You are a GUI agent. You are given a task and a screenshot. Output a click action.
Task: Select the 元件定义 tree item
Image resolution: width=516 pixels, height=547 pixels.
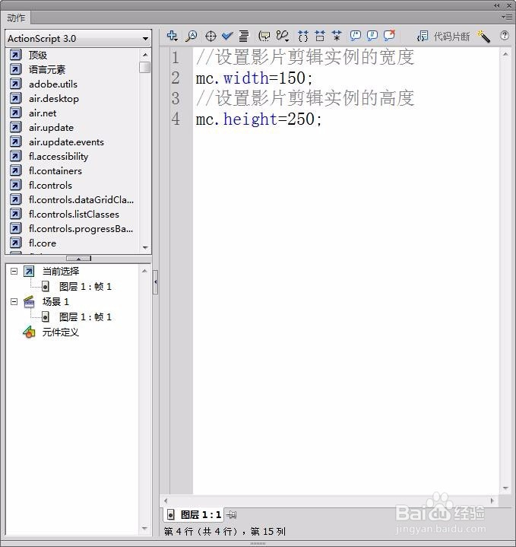tap(60, 332)
